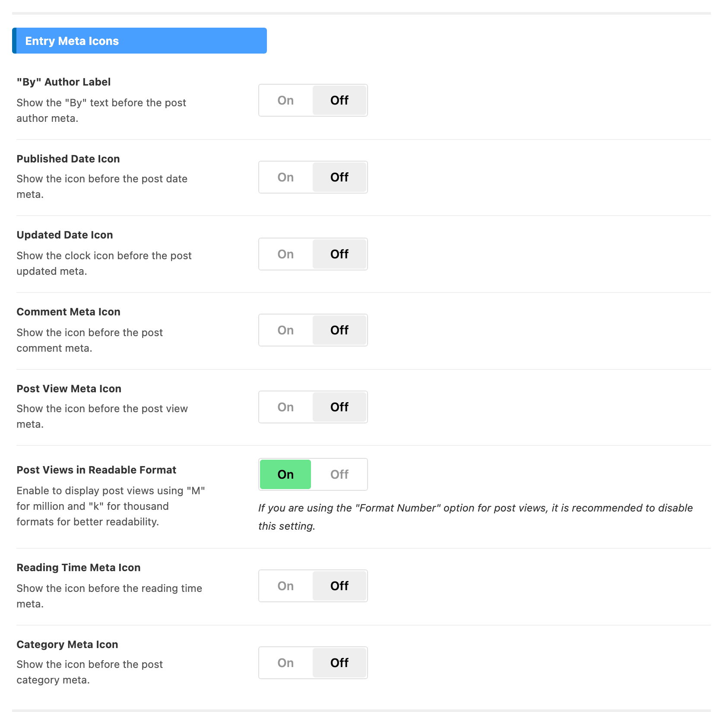Image resolution: width=723 pixels, height=712 pixels.
Task: Click the Entry Meta Icons section header
Action: (x=140, y=41)
